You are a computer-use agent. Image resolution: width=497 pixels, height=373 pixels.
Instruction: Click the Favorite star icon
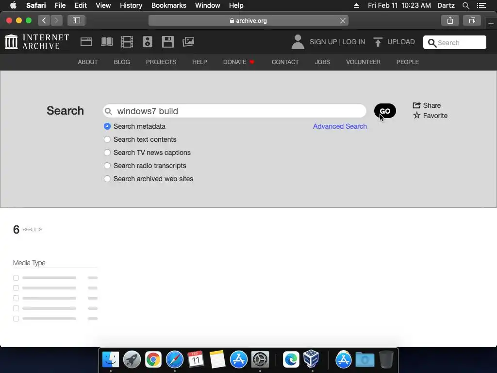416,116
